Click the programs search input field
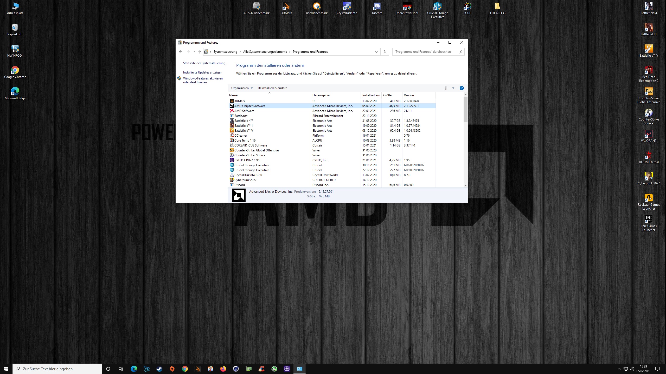666x374 pixels. 425,52
